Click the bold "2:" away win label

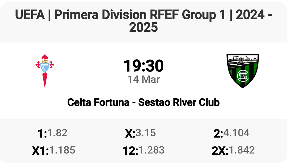tap(218, 133)
